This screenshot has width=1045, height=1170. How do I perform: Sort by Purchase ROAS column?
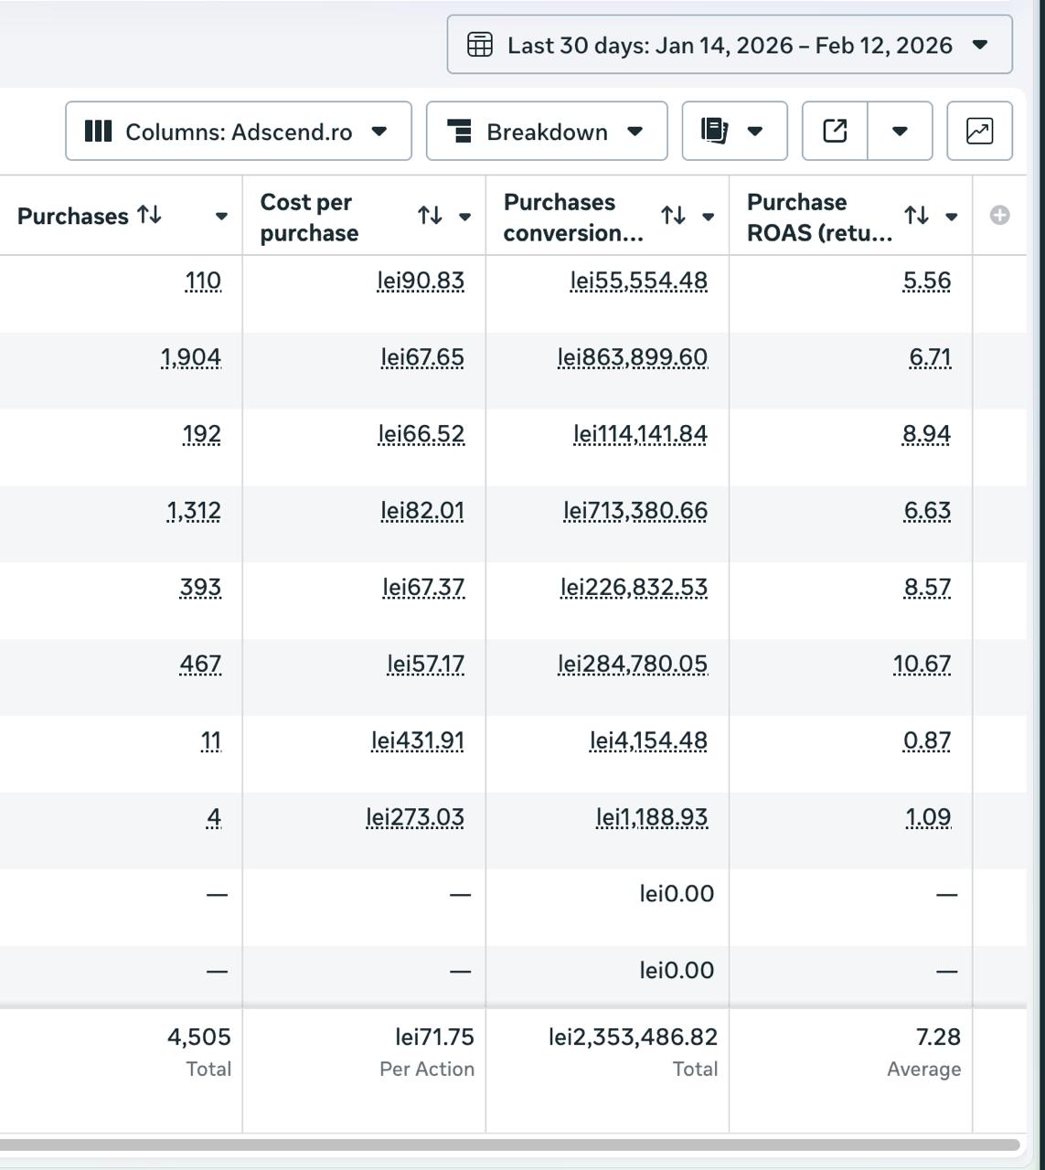click(916, 216)
